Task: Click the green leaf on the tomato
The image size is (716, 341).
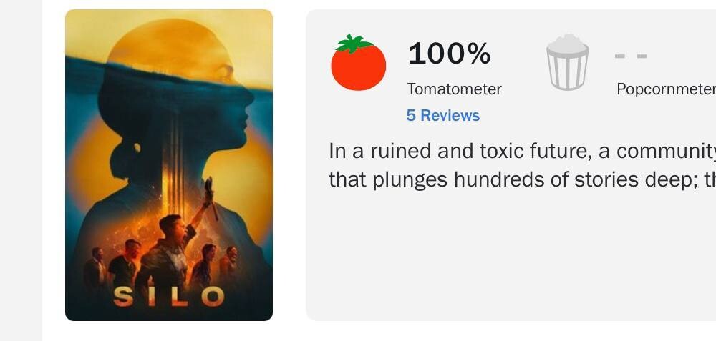Action: (354, 44)
